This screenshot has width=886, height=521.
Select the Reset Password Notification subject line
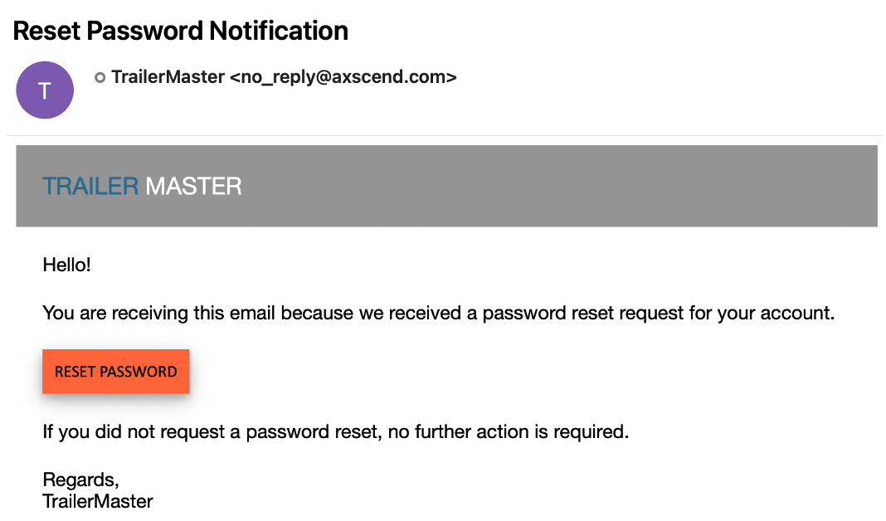180,31
